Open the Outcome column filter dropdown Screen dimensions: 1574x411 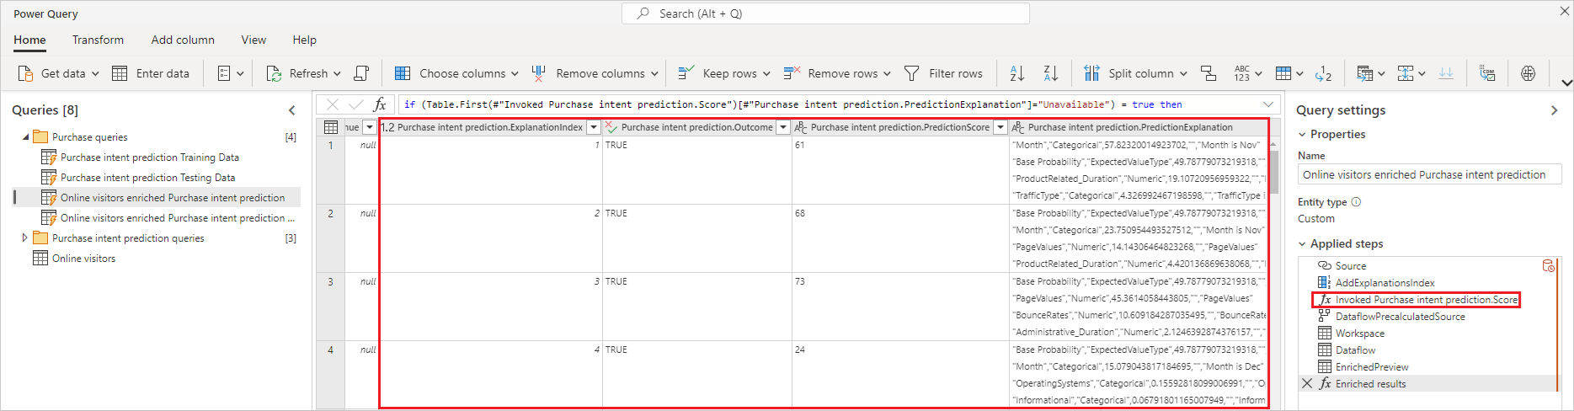(783, 127)
